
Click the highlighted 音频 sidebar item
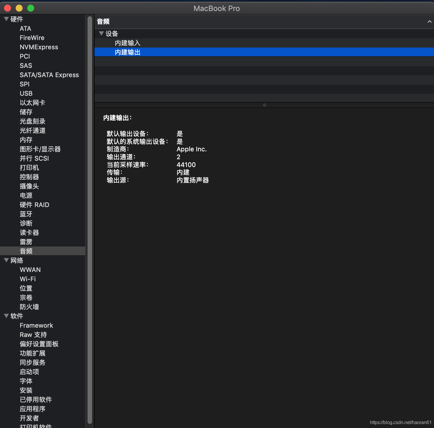[x=43, y=251]
